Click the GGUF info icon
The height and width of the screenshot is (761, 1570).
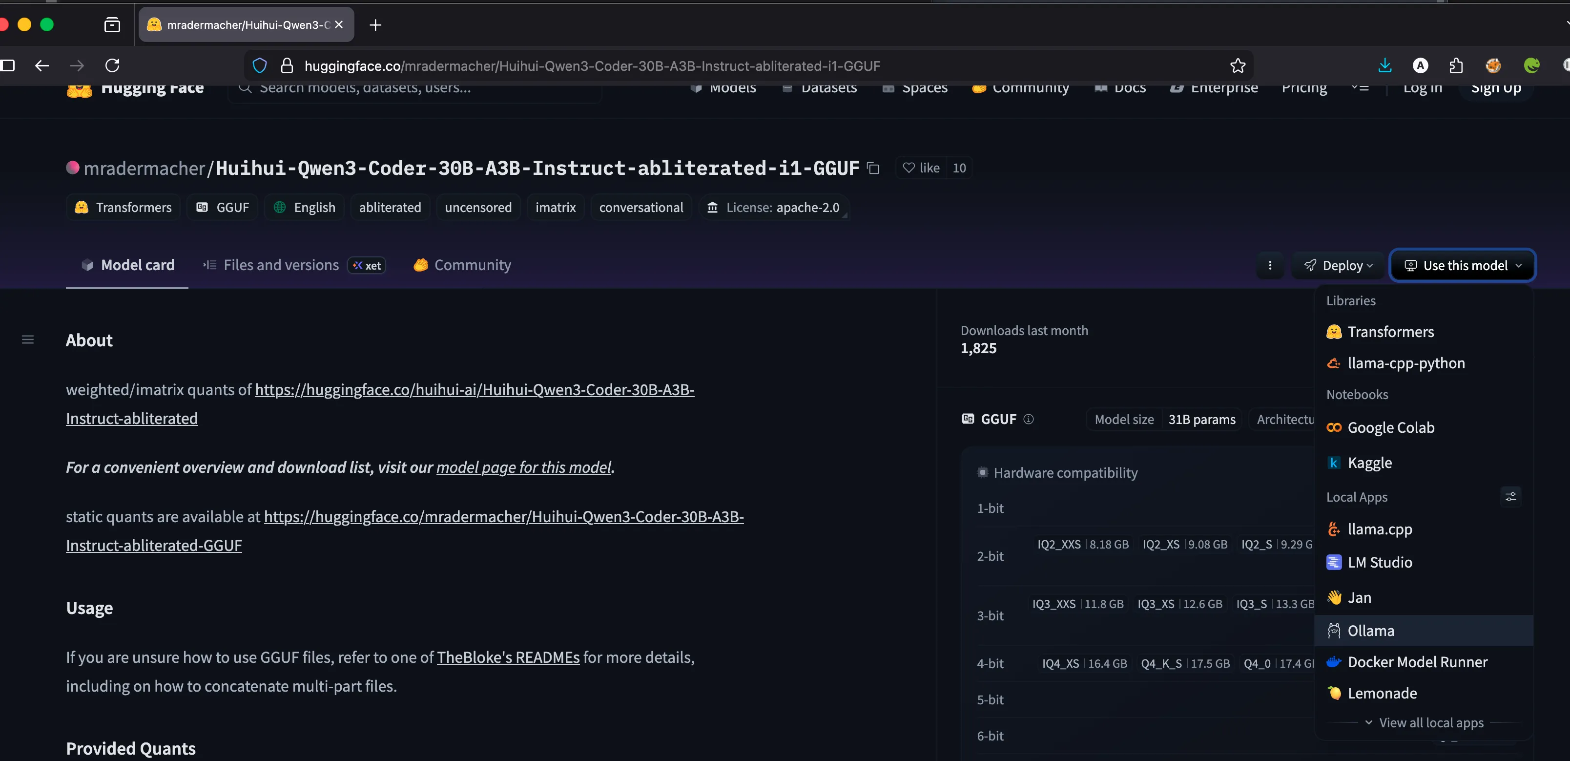click(1029, 419)
